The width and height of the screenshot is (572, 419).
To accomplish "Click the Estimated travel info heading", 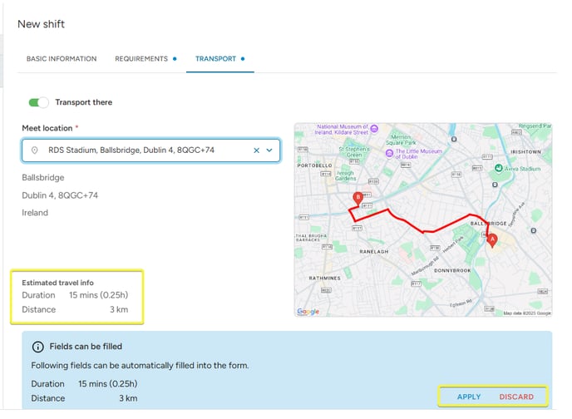I will (x=57, y=283).
